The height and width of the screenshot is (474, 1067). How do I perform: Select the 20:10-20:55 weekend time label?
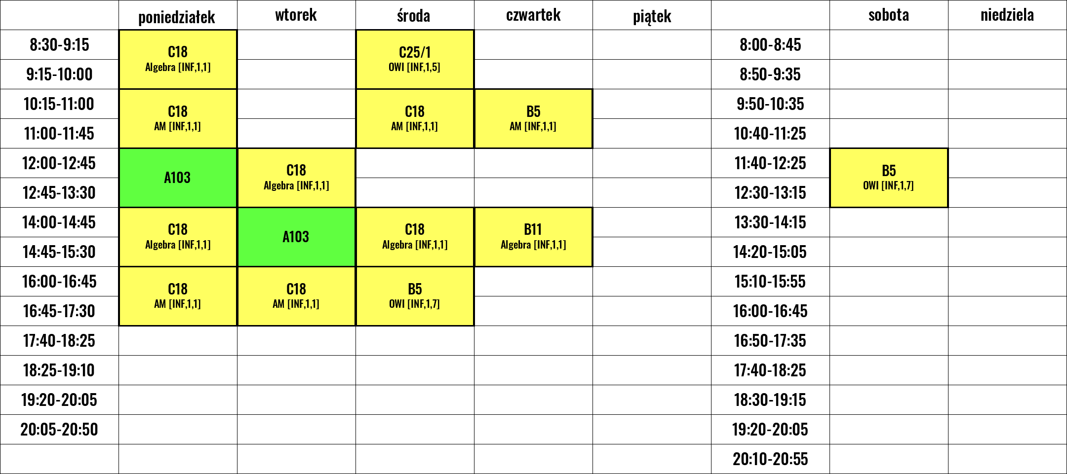pyautogui.click(x=770, y=459)
